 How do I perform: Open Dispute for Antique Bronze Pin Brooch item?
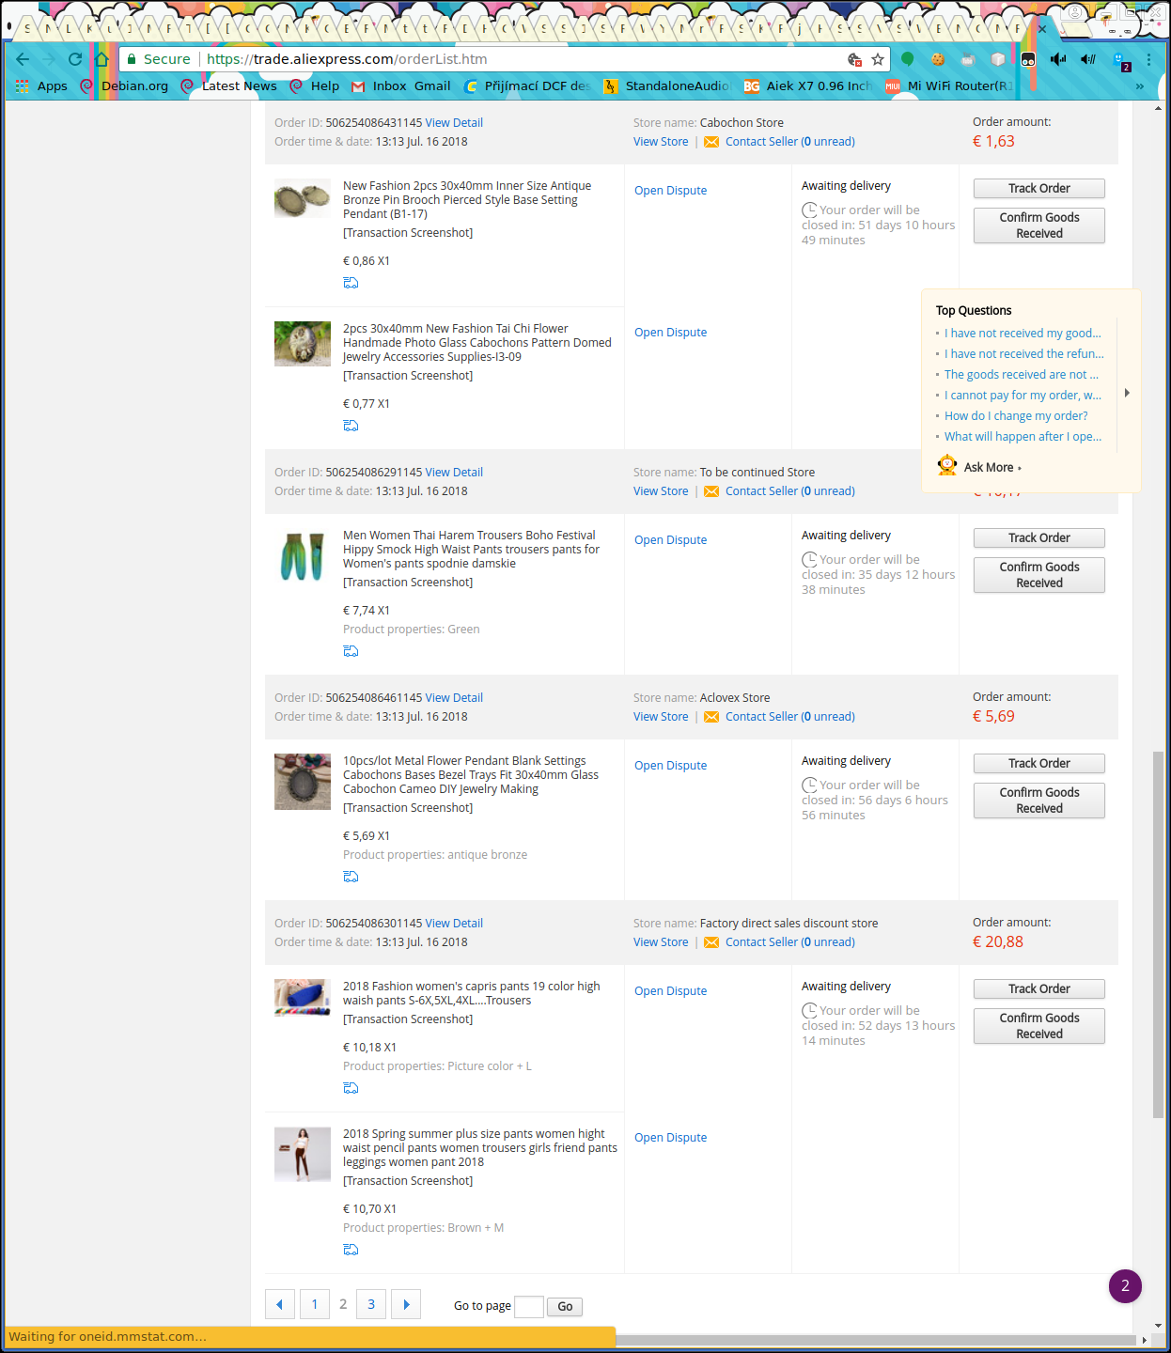pos(670,191)
